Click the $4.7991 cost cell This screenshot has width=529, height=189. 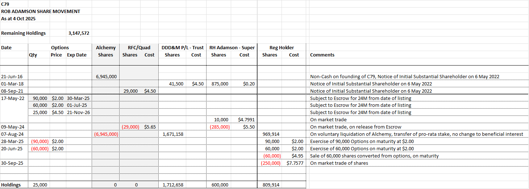[x=246, y=120]
